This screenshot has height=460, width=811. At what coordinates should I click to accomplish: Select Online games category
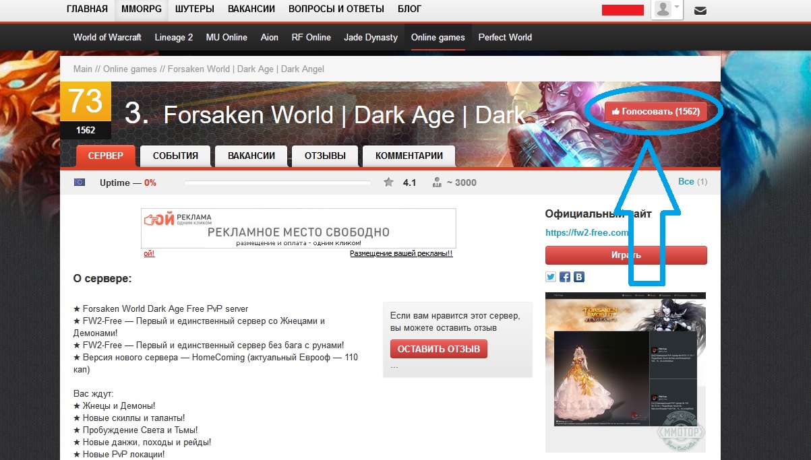tap(438, 37)
